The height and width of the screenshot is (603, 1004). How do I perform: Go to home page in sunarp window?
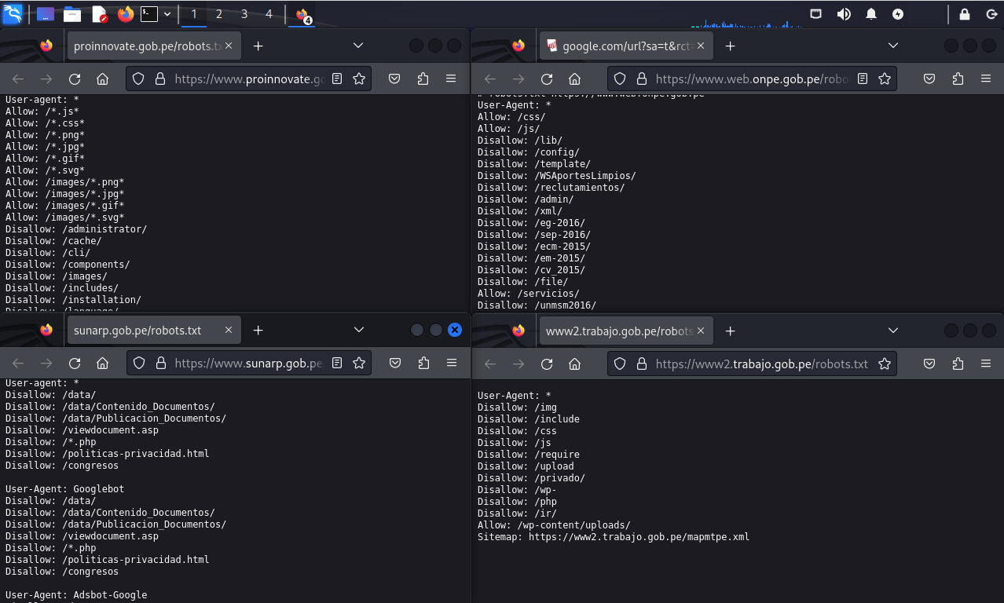pos(102,363)
